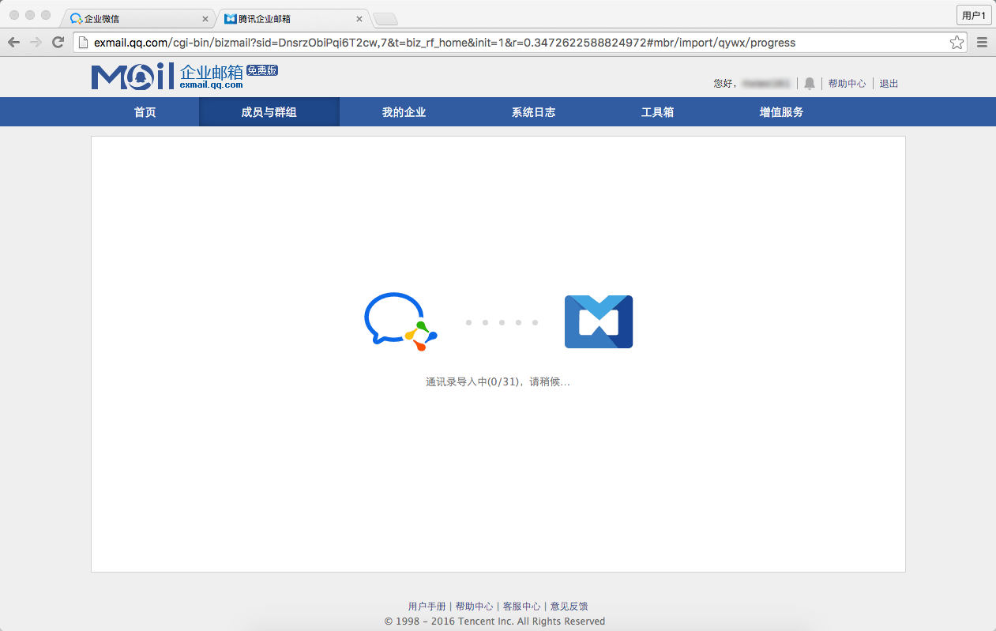Screen dimensions: 996x631
Task: Switch to the 企业微信 browser tab
Action: tap(134, 18)
